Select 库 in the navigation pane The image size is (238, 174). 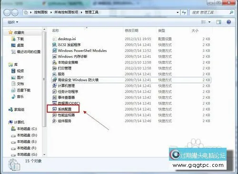tap(16, 64)
